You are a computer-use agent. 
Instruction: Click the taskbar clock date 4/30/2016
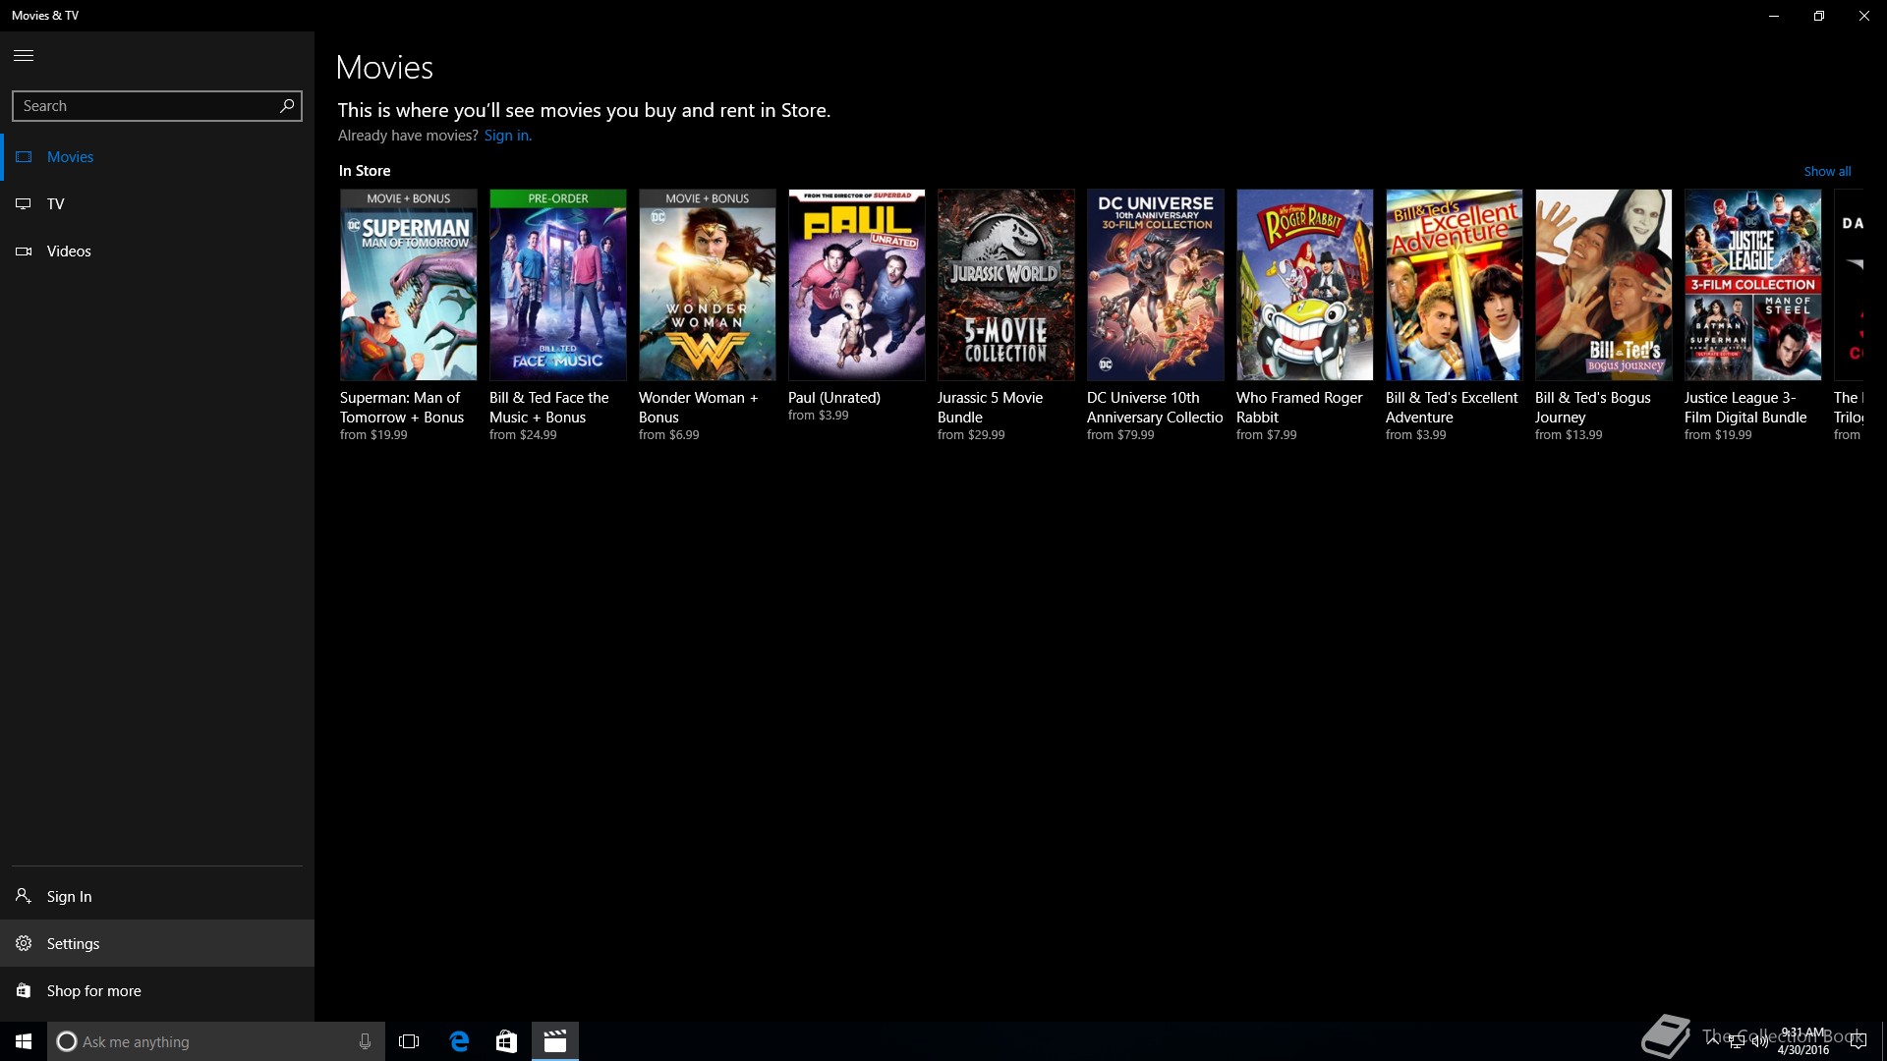pyautogui.click(x=1803, y=1050)
